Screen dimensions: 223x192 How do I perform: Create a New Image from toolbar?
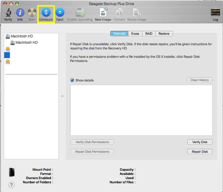pyautogui.click(x=103, y=12)
